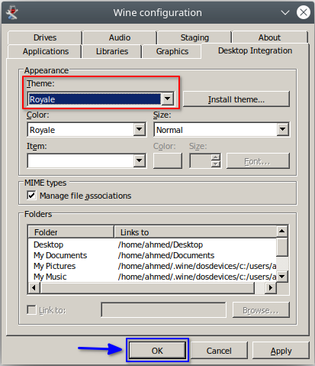Image resolution: width=315 pixels, height=366 pixels.
Task: Click folder list scroll up arrow
Action: (281, 231)
